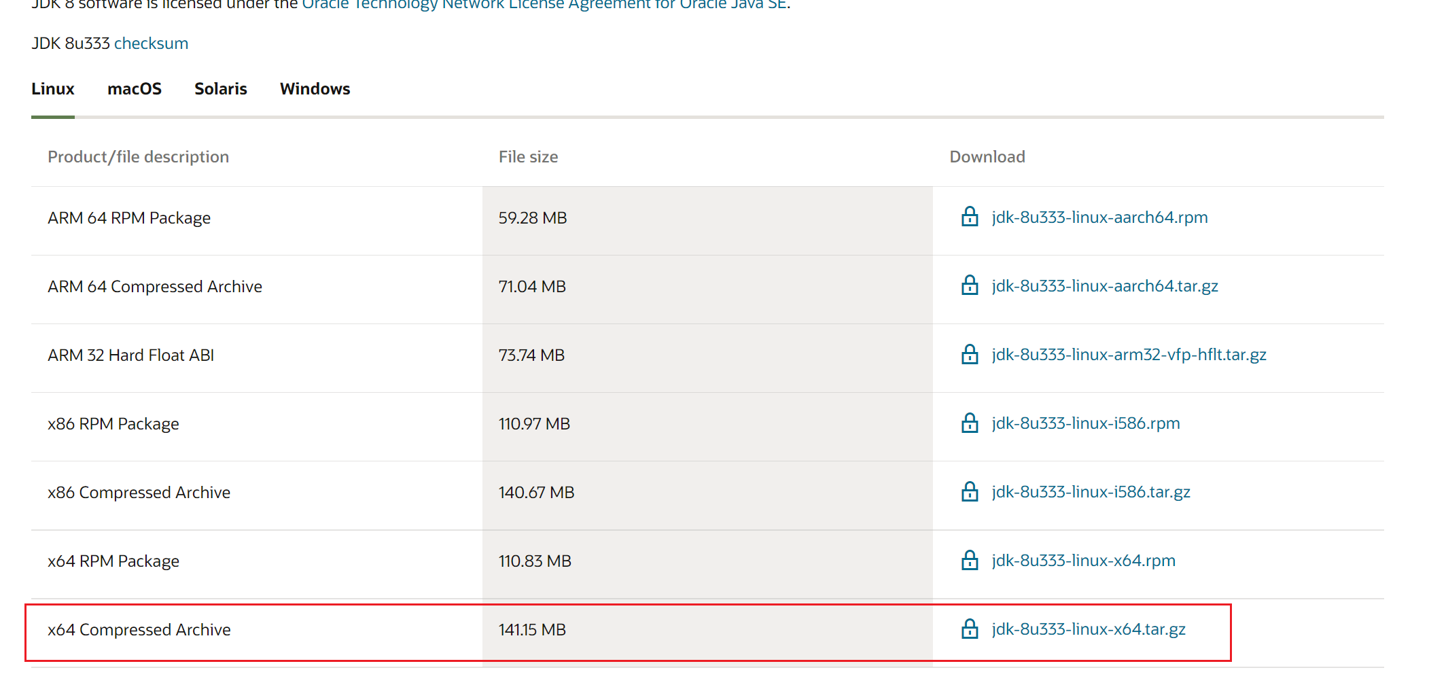The width and height of the screenshot is (1429, 685).
Task: Open the JDK 8u333 checksum link
Action: point(151,43)
